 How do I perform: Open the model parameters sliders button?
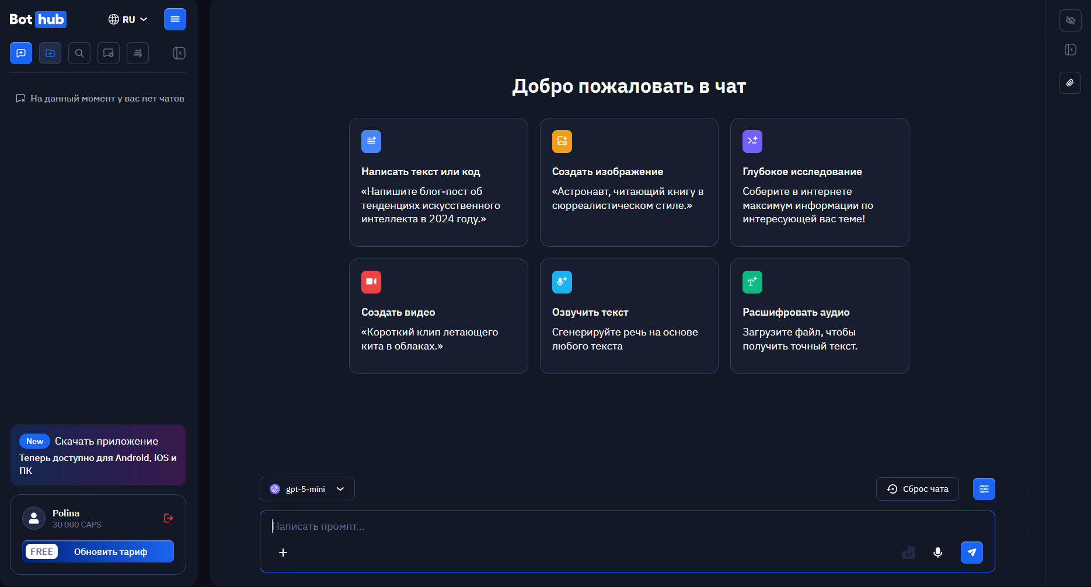pos(984,489)
